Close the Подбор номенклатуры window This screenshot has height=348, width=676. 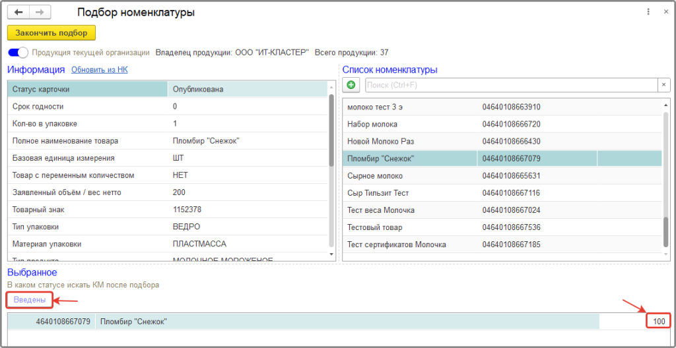coord(665,13)
